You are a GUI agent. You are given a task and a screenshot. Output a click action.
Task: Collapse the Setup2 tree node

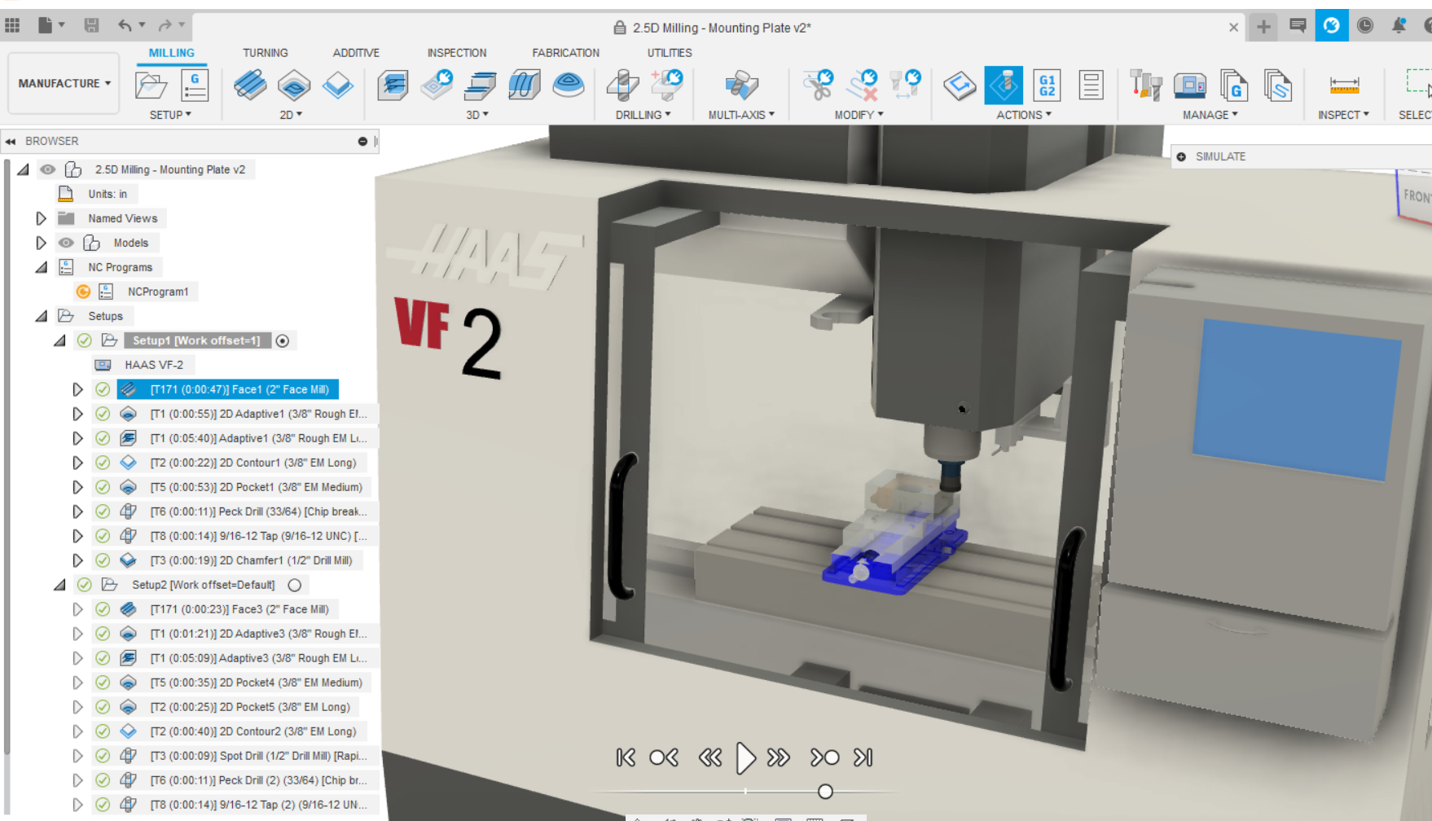click(x=59, y=585)
